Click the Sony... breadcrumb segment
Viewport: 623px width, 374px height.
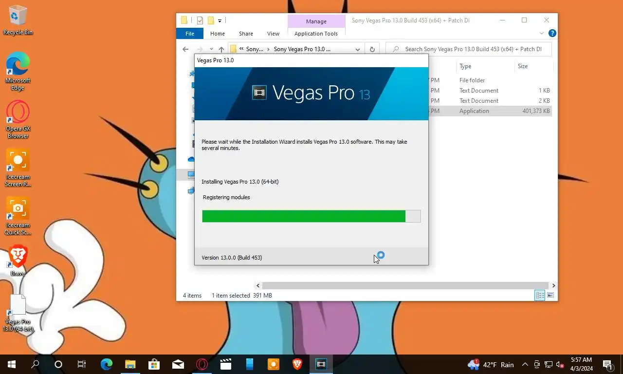(x=254, y=49)
